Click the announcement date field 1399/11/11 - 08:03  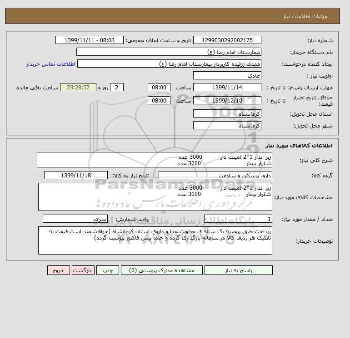click(89, 40)
